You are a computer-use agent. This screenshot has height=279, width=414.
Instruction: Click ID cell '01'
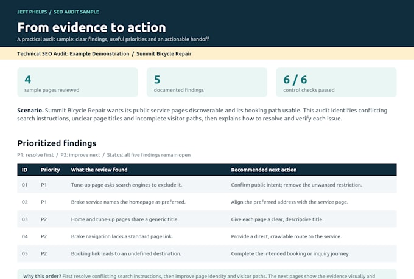coord(24,185)
